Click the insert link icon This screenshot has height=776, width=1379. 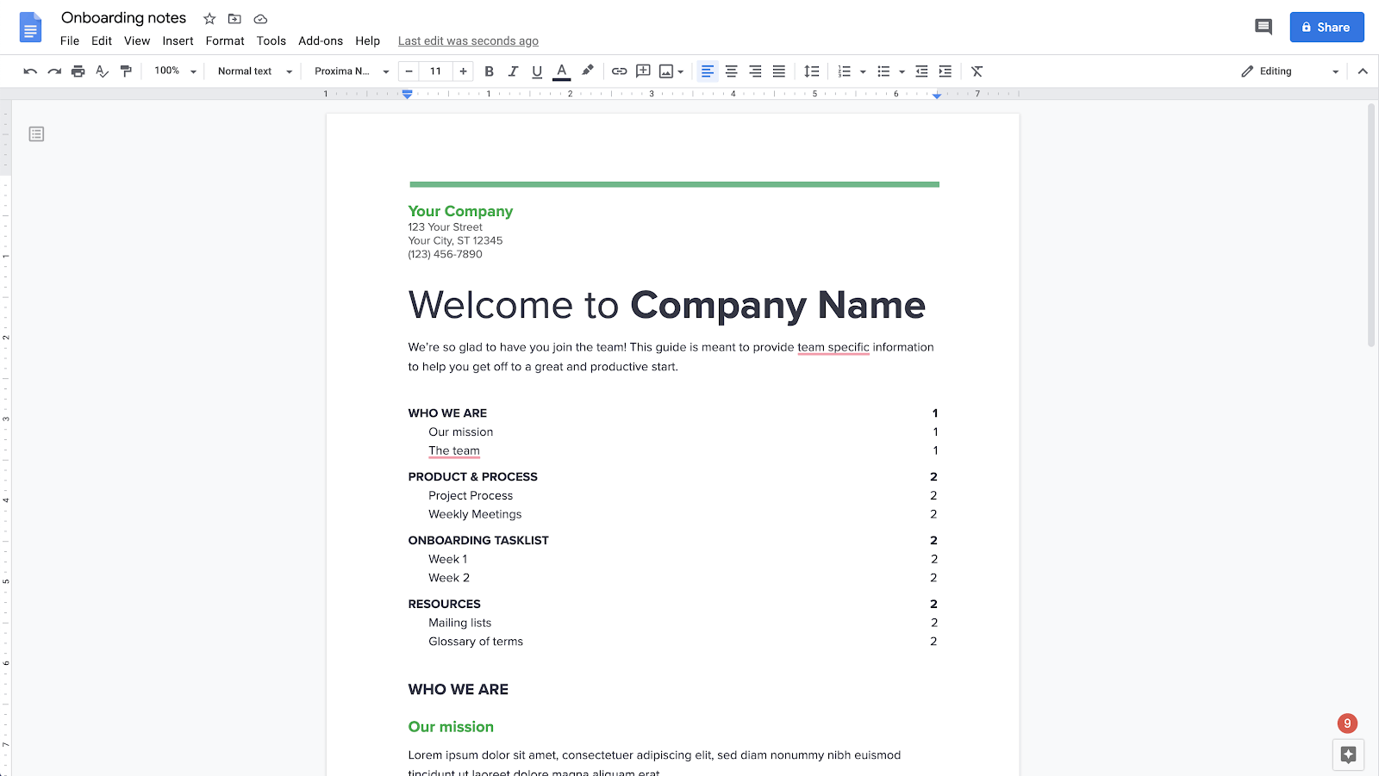coord(619,71)
